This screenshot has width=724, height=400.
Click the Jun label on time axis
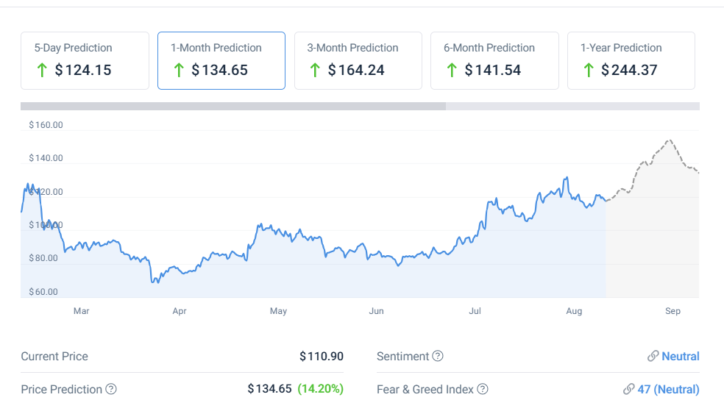(x=376, y=311)
